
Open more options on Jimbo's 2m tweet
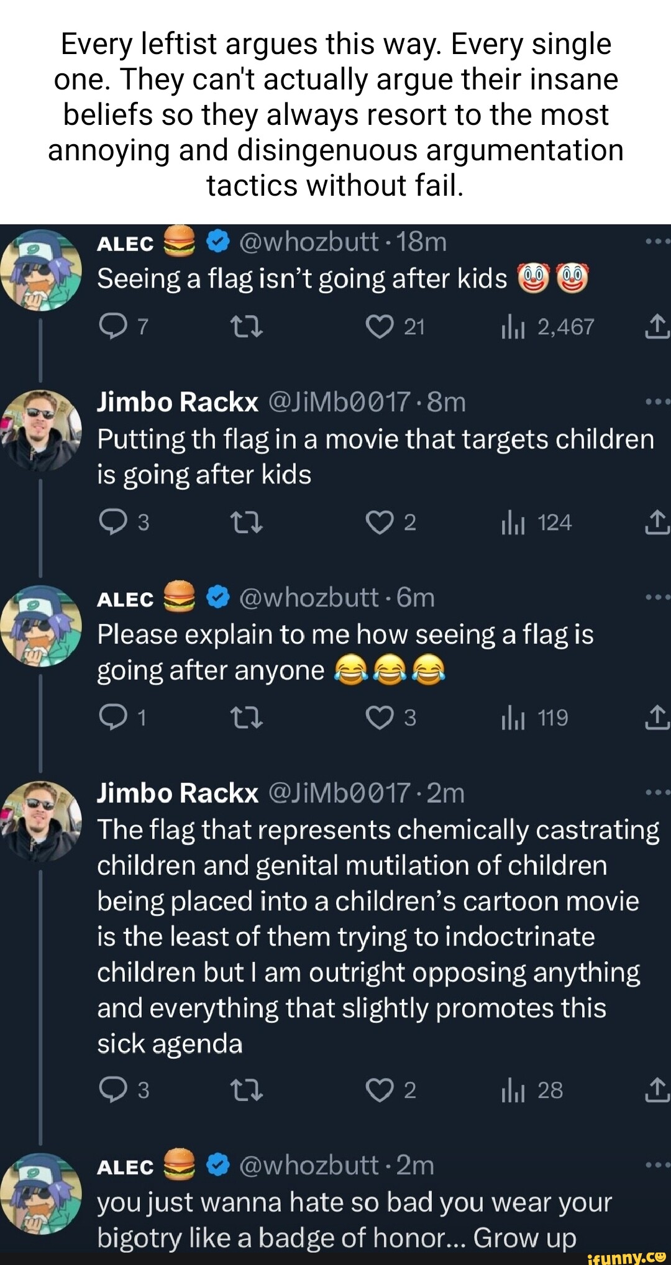point(657,793)
